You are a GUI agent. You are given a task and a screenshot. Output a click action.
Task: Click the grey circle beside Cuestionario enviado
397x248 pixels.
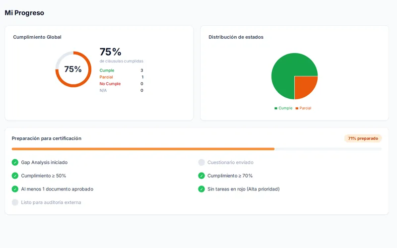click(201, 162)
